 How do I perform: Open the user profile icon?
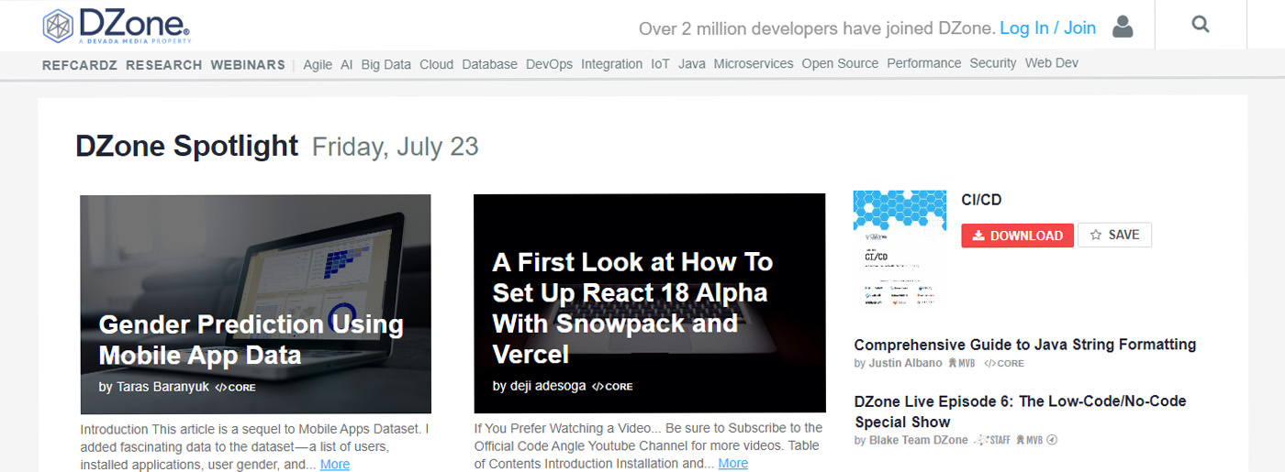pos(1122,27)
